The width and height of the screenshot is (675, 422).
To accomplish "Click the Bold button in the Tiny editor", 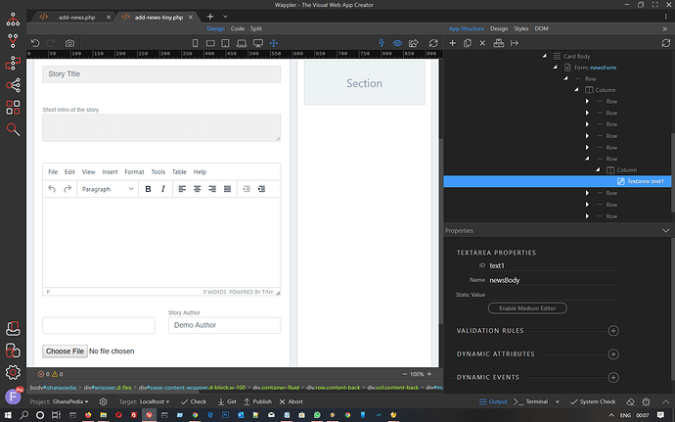I will point(149,189).
